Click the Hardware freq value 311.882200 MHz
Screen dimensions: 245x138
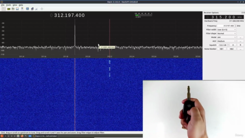[237, 21]
